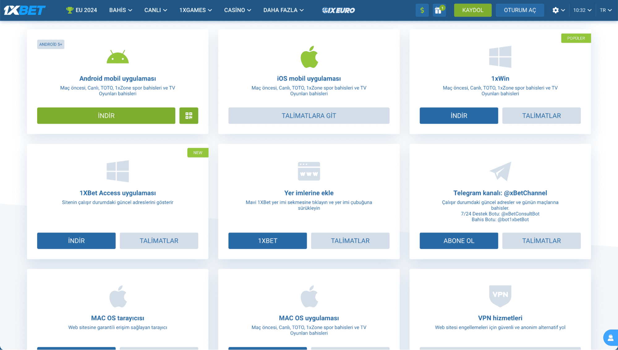This screenshot has width=618, height=350.
Task: Click the ANDROİD 5+ badge
Action: 51,45
